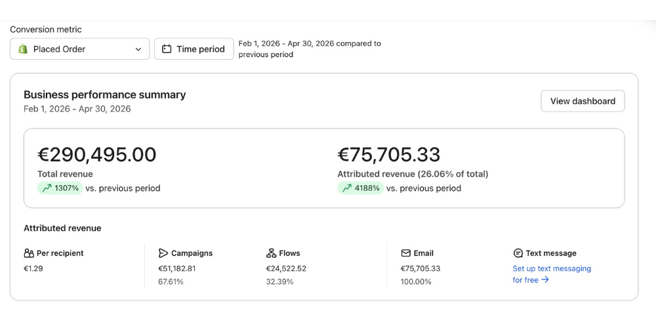Open the Time period picker
Viewport: 656px width, 328px height.
[x=194, y=49]
